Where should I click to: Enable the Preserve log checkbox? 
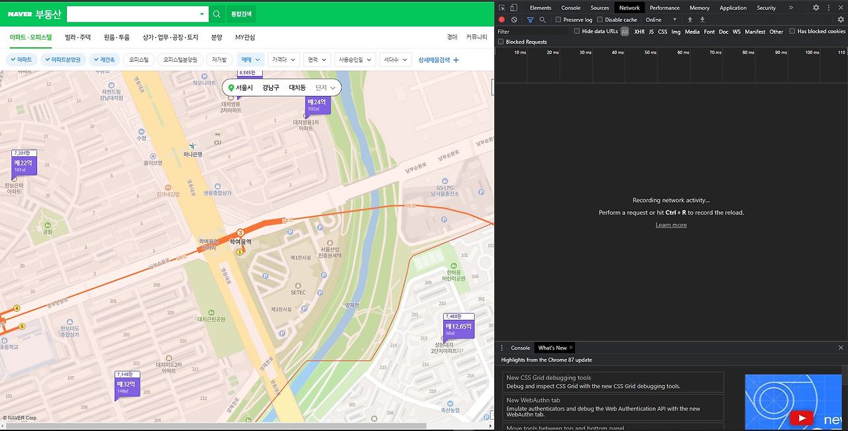pos(558,20)
